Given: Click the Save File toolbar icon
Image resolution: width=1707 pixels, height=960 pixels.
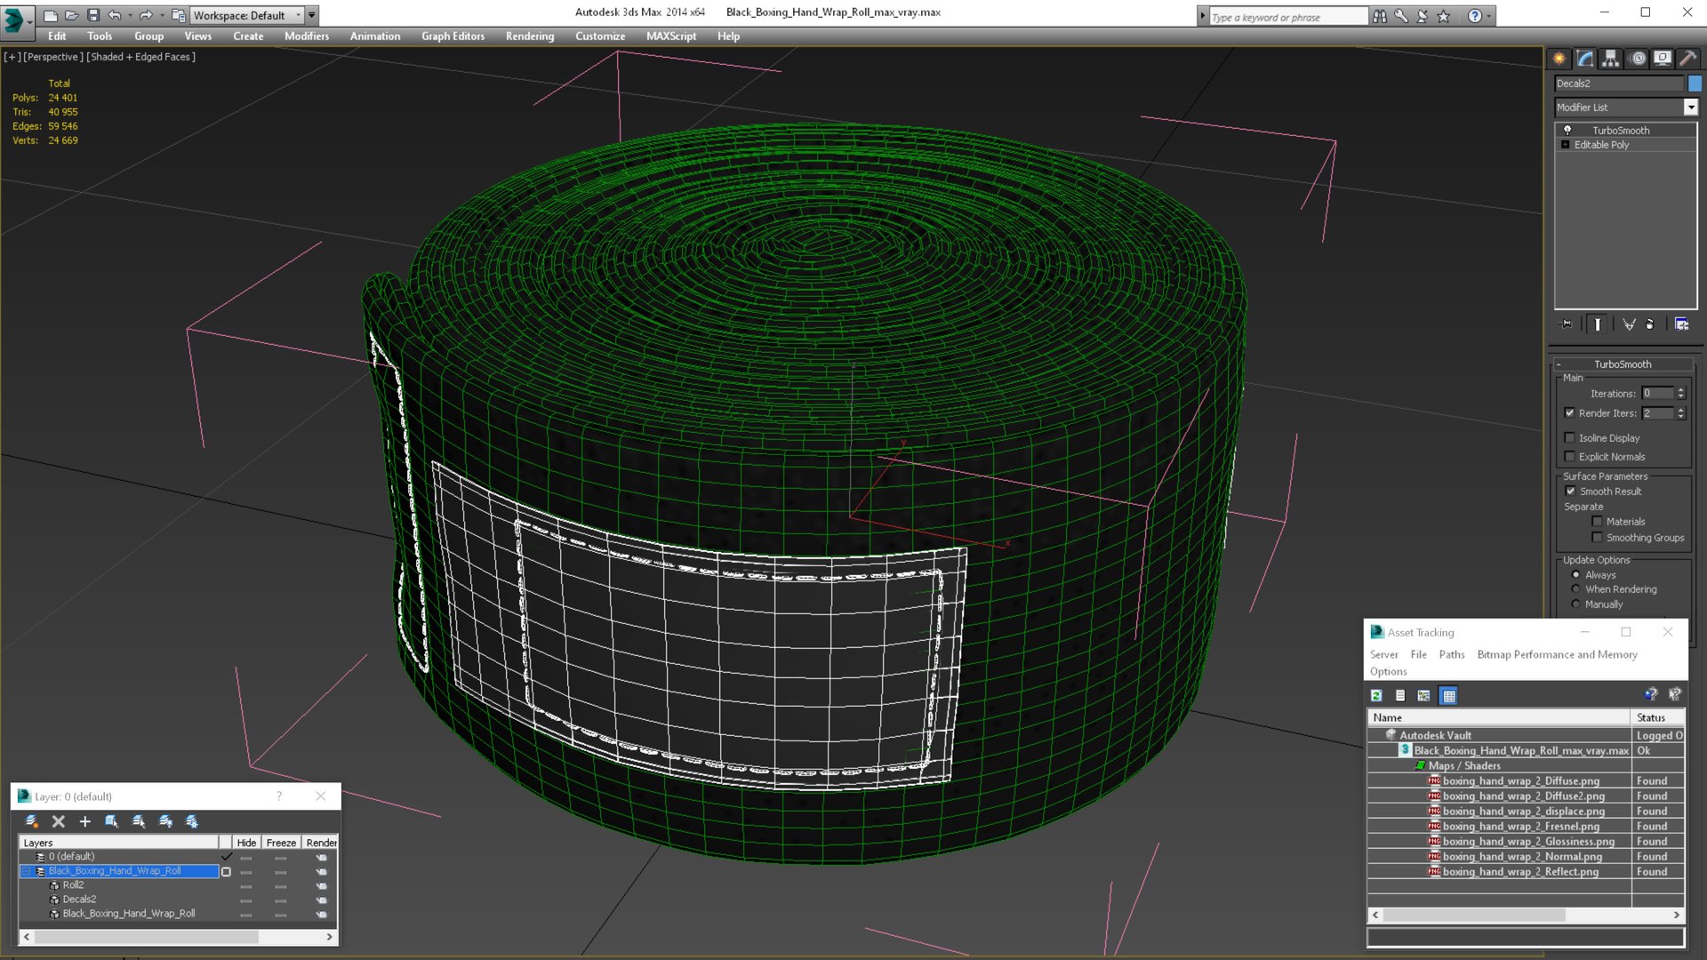Looking at the screenshot, I should coord(92,15).
